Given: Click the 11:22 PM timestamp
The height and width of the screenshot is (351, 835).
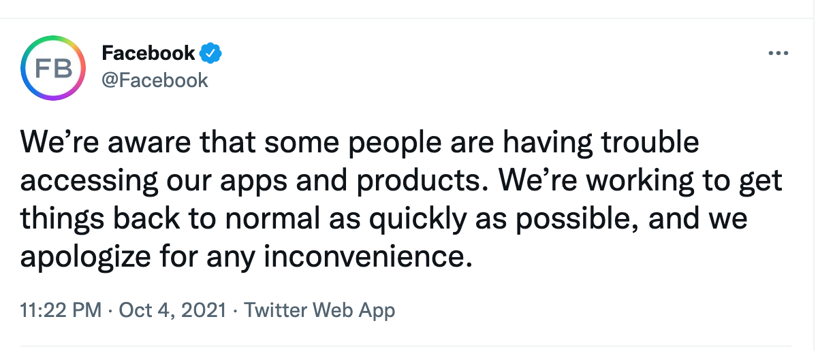Looking at the screenshot, I should point(61,311).
